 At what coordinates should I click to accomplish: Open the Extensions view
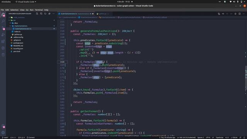click(3, 41)
